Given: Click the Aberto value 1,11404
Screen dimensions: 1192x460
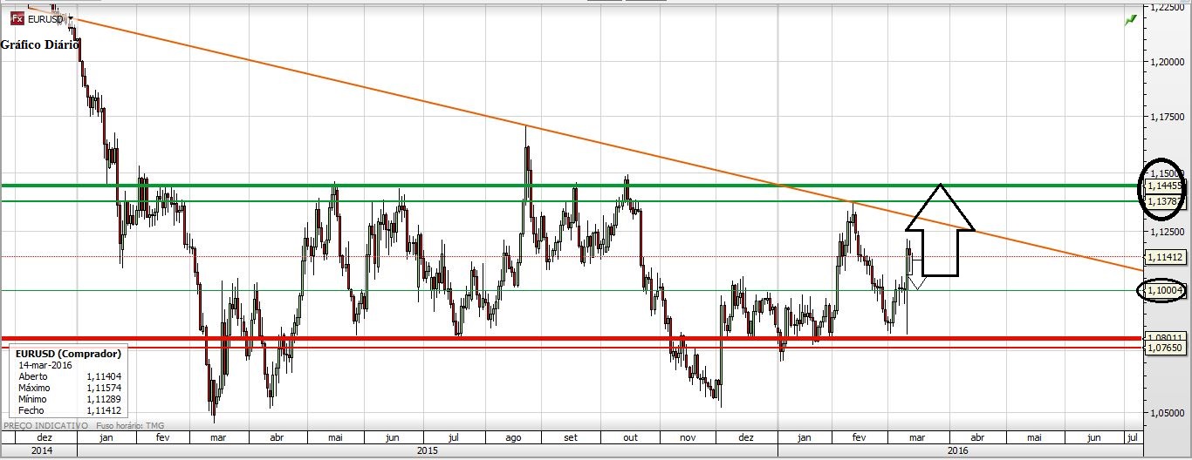Looking at the screenshot, I should click(103, 376).
